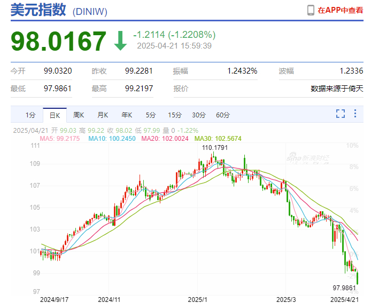Viewport: 371px width, 303px height.
Task: Toggle the MA10 moving average legend
Action: click(112, 138)
